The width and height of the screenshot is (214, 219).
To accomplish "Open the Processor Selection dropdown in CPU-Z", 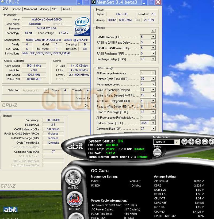I will (46, 90).
